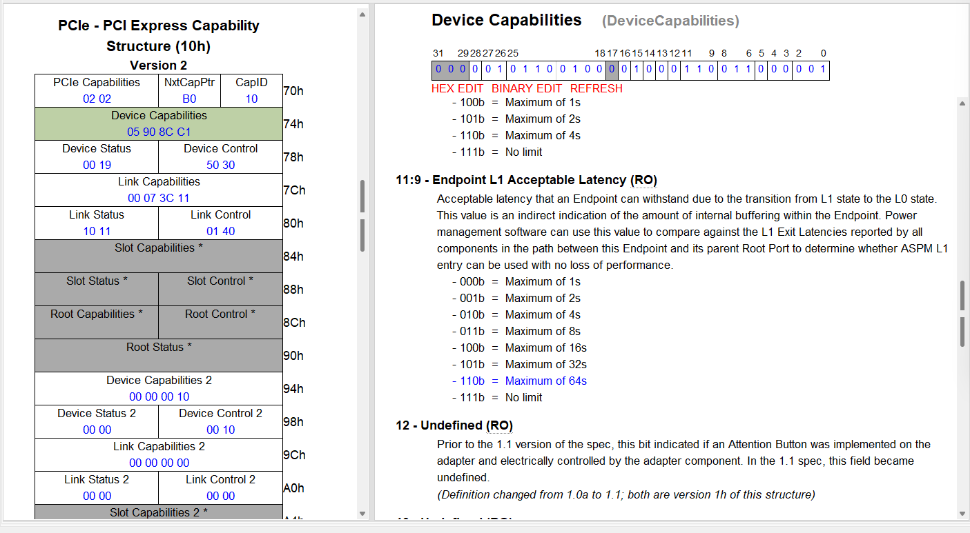The width and height of the screenshot is (970, 533).
Task: Click the italic 'Definition changed from 1.0a to 1.1' note
Action: 626,494
